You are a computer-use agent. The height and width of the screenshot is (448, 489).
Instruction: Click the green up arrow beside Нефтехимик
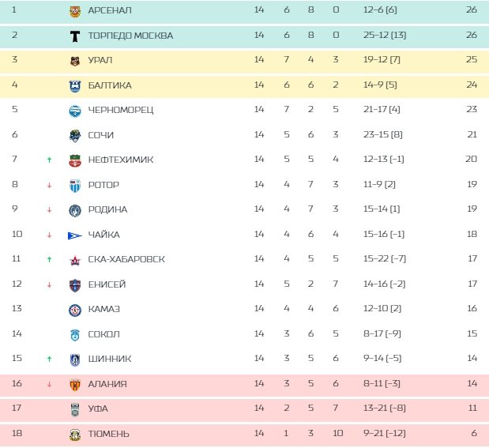[x=49, y=160]
